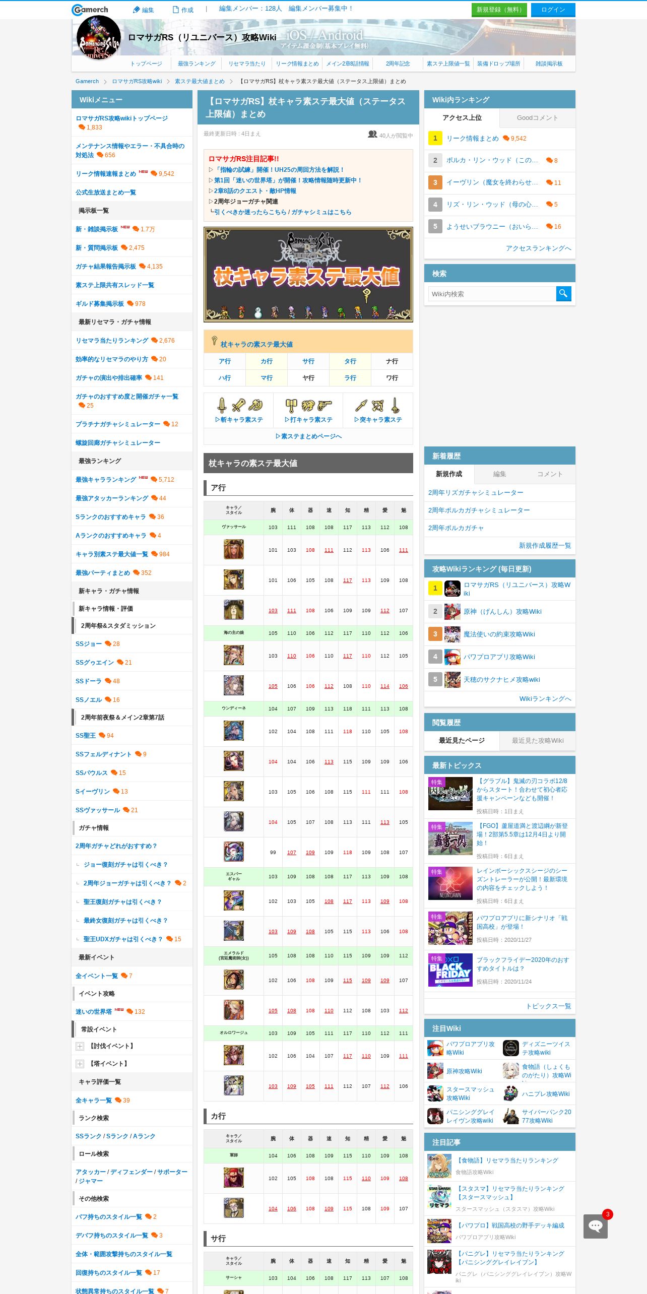Click first character portrait under 軍師 row

234,1178
